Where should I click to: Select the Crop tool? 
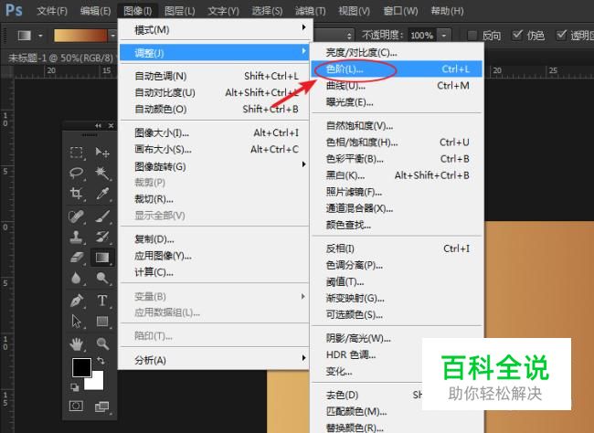77,194
